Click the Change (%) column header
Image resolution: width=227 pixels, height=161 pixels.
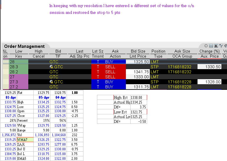point(210,51)
